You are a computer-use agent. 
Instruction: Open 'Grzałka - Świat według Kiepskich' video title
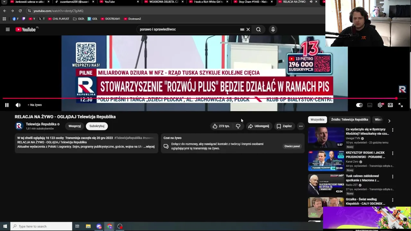pyautogui.click(x=365, y=201)
